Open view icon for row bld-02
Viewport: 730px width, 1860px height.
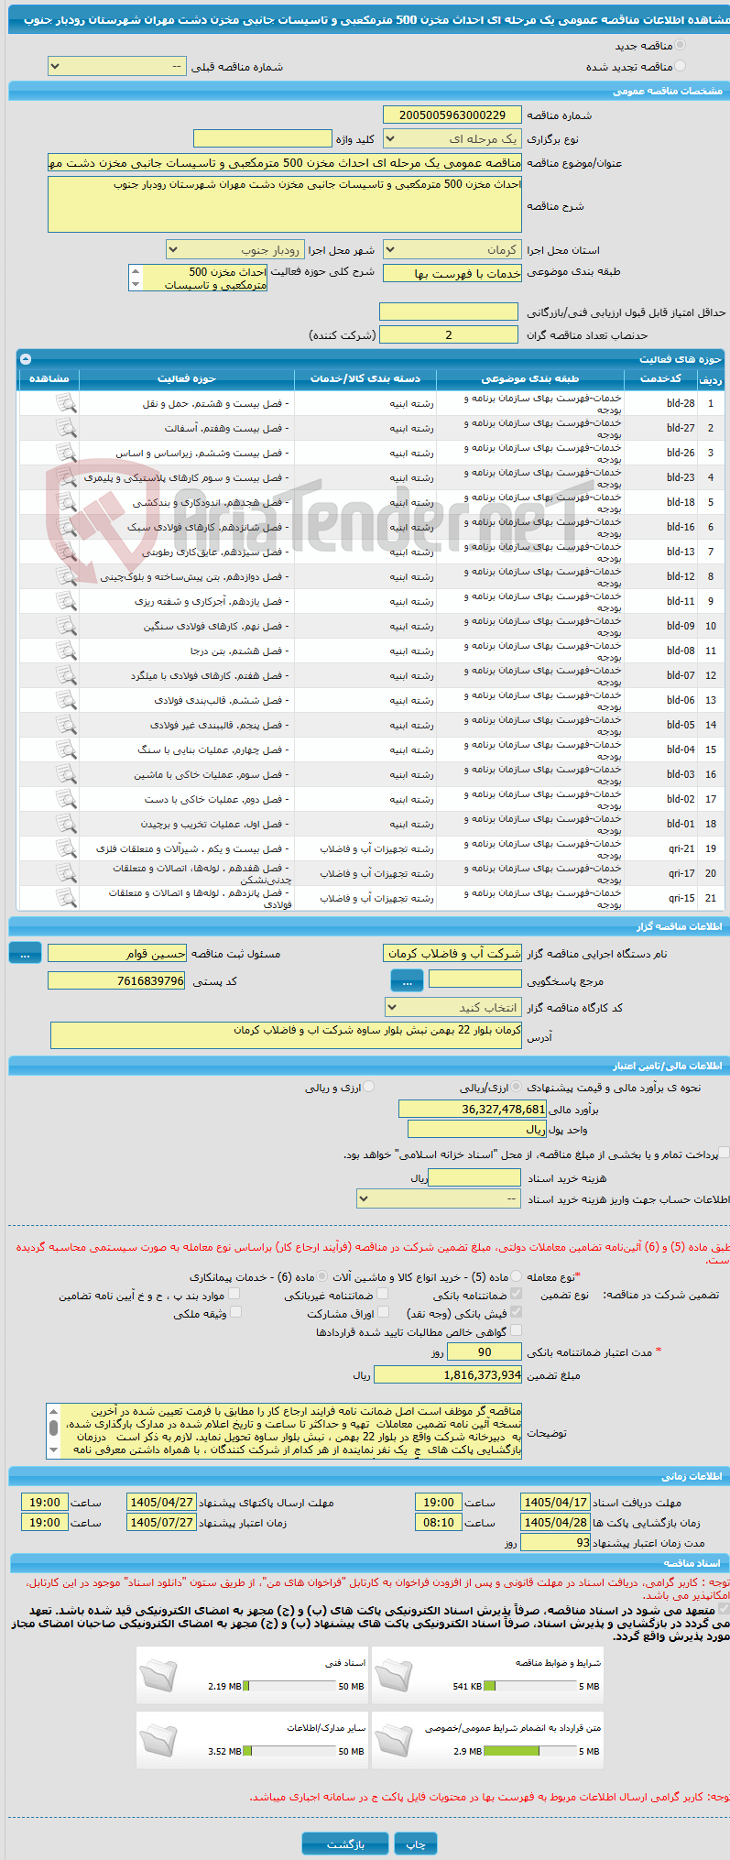tap(66, 798)
